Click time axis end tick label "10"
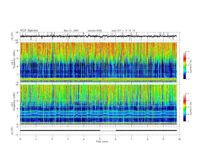202x156 pixels. tap(179, 139)
